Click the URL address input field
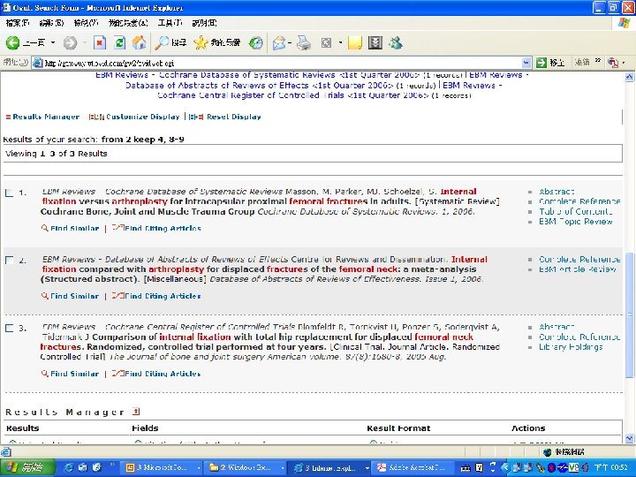Viewport: 636px width, 477px height. click(x=283, y=63)
